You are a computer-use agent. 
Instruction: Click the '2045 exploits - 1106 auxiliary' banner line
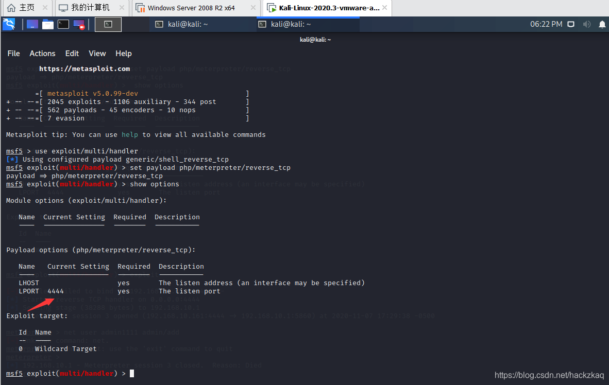(132, 102)
